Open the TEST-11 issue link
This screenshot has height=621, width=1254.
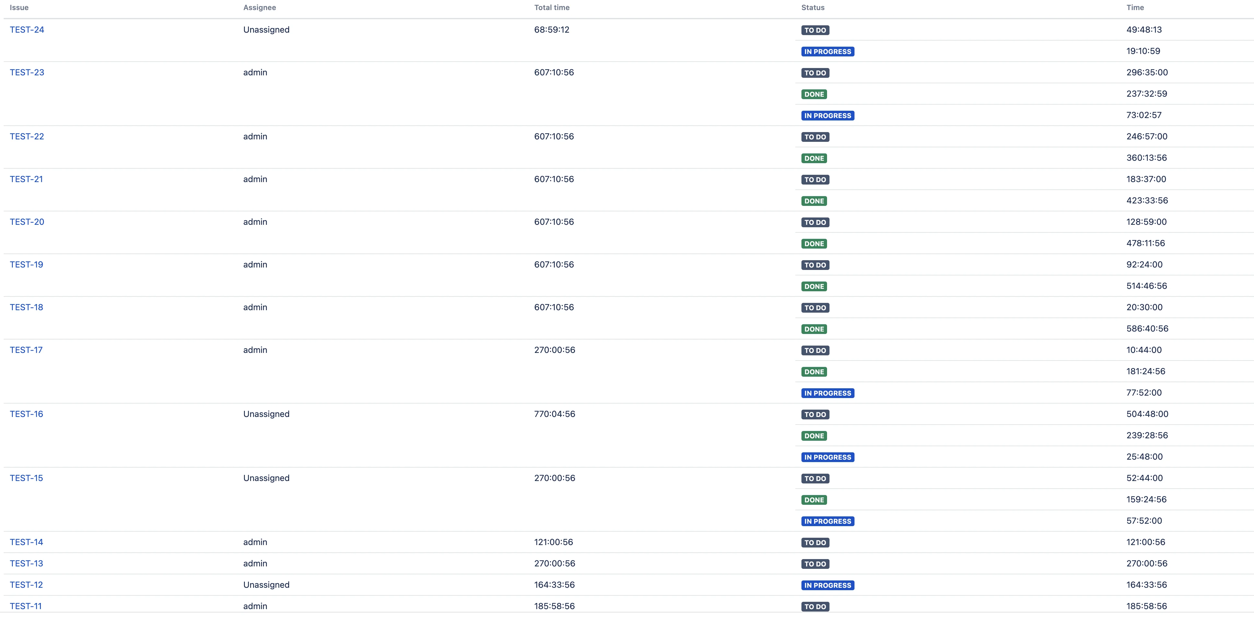click(x=26, y=606)
